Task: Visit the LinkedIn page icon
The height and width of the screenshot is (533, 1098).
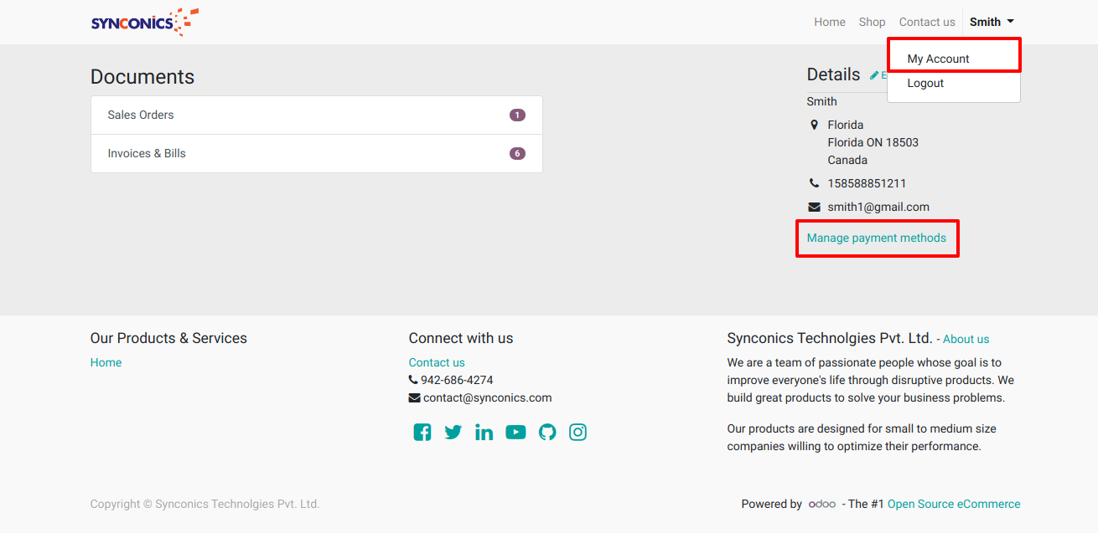Action: click(484, 432)
